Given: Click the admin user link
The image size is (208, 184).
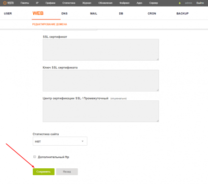Looking at the screenshot, I should point(189,3).
